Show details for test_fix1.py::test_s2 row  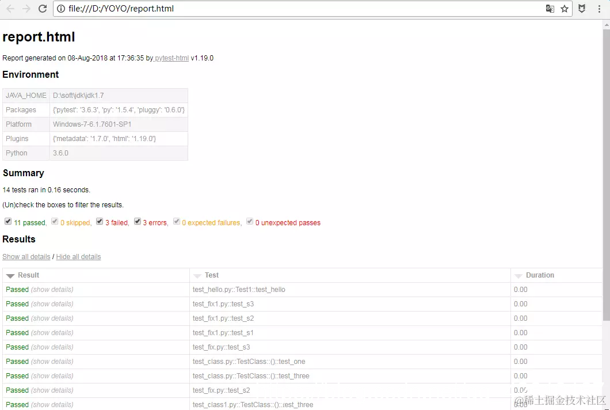(x=52, y=318)
